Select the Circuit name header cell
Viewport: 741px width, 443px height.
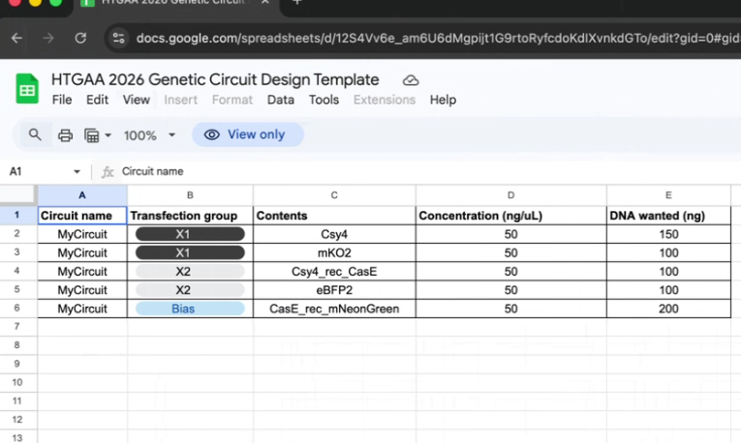82,216
